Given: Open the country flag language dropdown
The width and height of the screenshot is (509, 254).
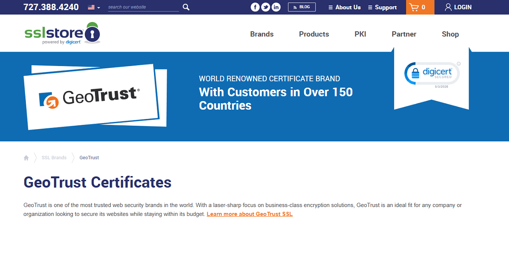Looking at the screenshot, I should pyautogui.click(x=94, y=7).
